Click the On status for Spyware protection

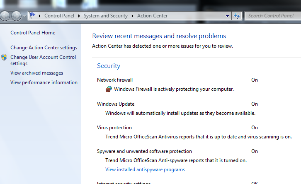255,151
